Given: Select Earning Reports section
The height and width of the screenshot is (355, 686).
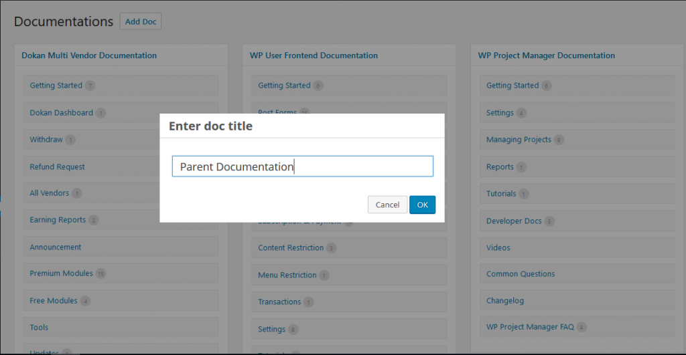Looking at the screenshot, I should click(x=58, y=220).
